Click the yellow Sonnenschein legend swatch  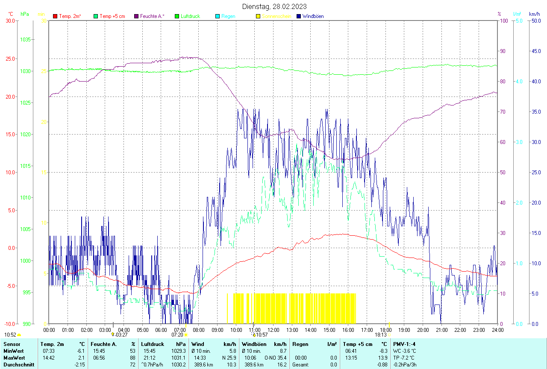tap(258, 16)
